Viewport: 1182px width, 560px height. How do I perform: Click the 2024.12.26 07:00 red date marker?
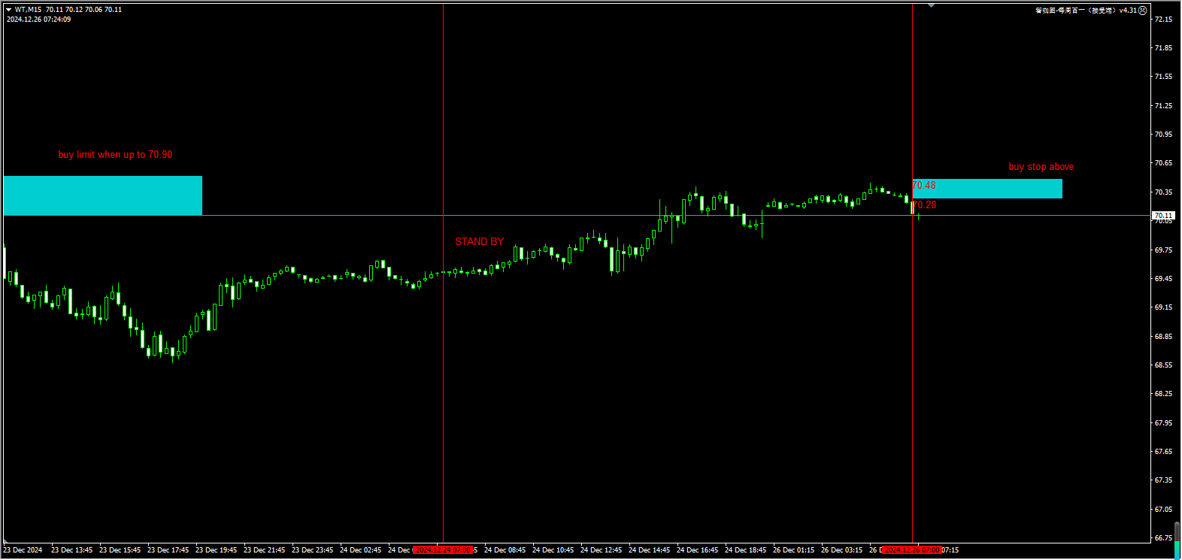point(911,550)
